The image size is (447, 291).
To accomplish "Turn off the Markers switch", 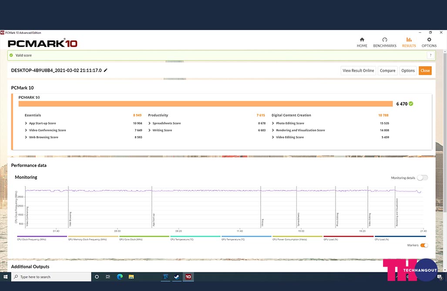I will (424, 245).
